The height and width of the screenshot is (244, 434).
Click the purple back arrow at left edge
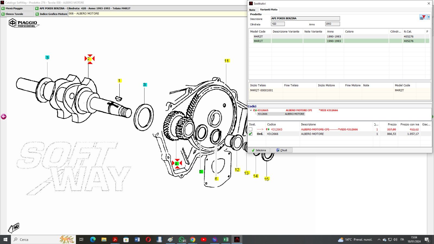(x=4, y=117)
